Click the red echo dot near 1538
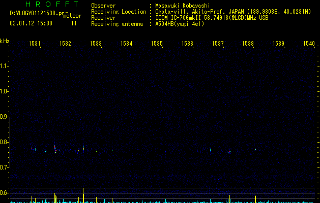The width and height of the screenshot is (320, 203). 255,149
